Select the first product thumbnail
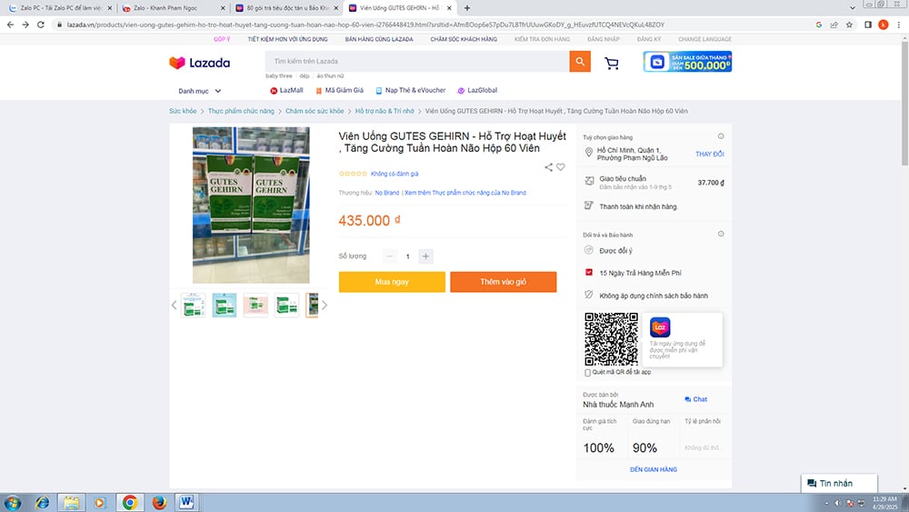 [193, 305]
